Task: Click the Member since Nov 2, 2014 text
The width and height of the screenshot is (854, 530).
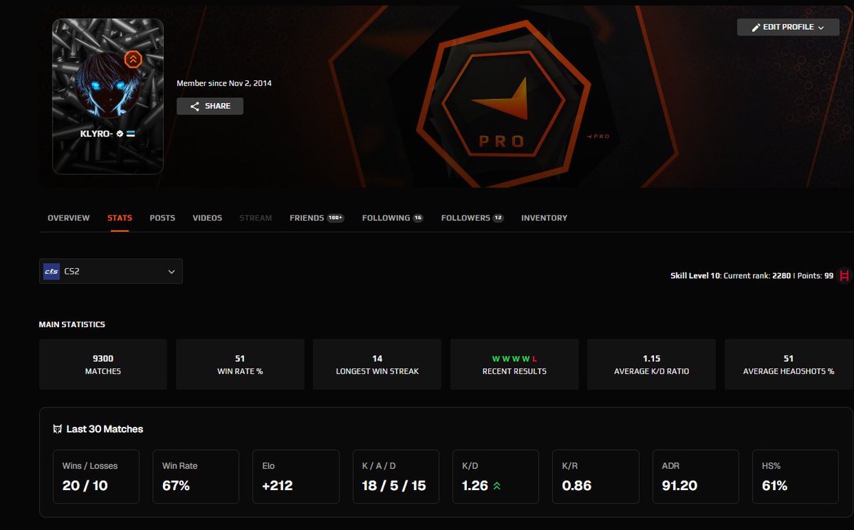Action: 224,83
